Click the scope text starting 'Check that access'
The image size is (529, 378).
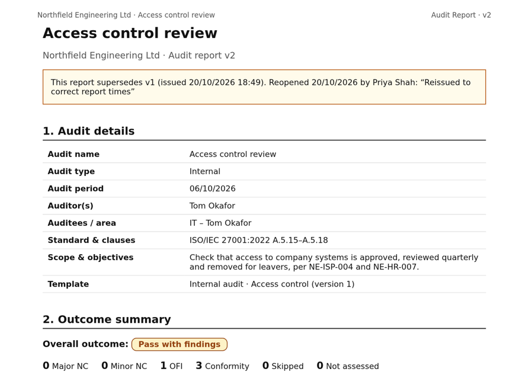coord(334,262)
